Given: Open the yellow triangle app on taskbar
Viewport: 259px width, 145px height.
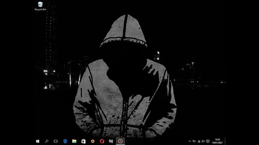Looking at the screenshot, I should pos(93,141).
